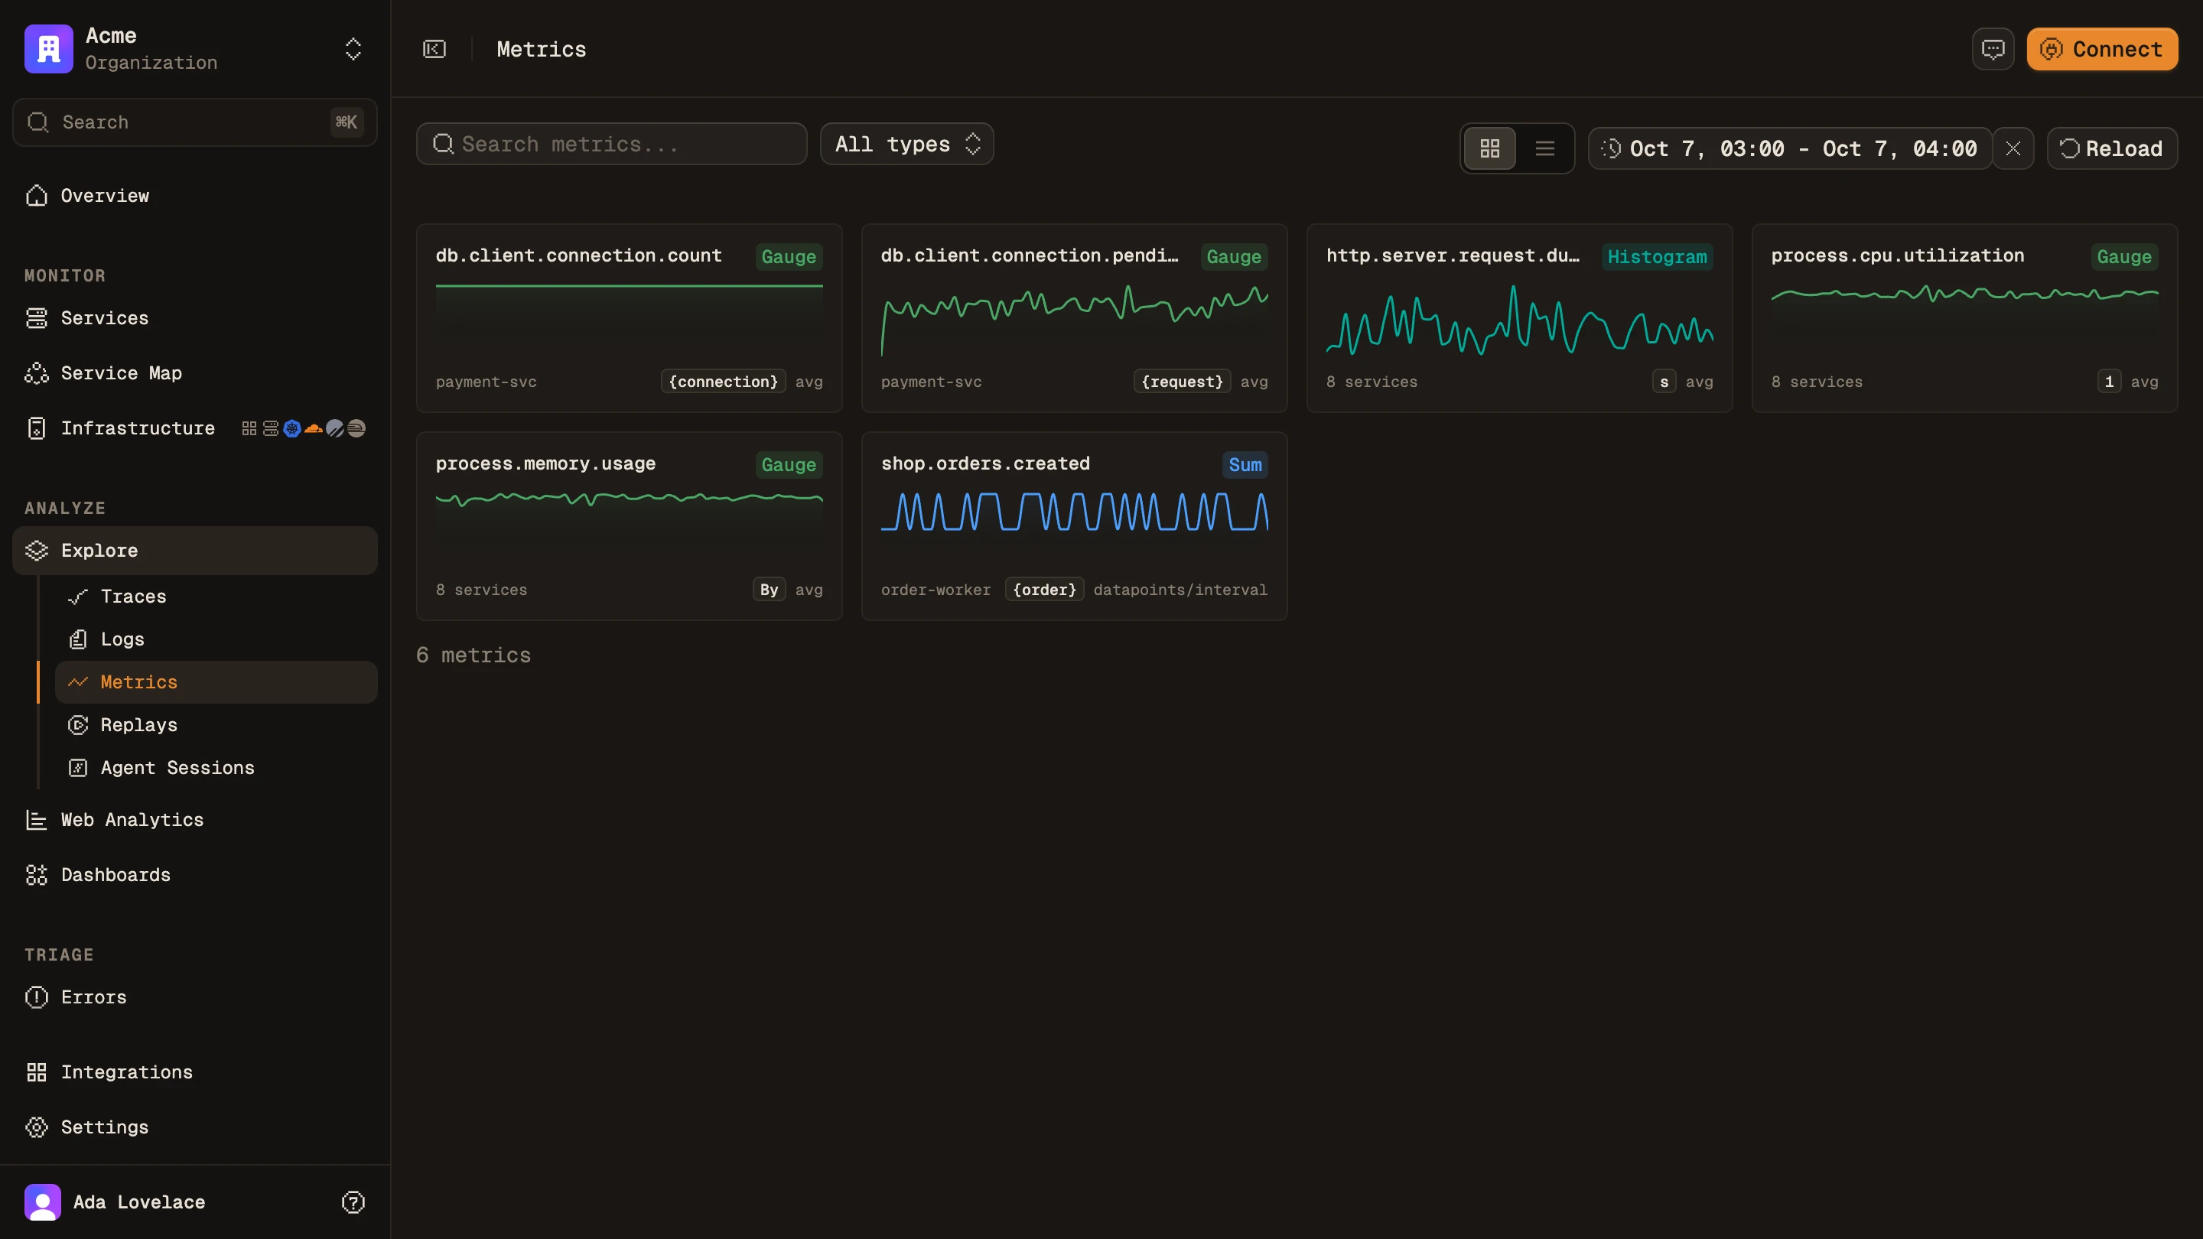Reload the metrics list
The image size is (2203, 1239).
tap(2112, 149)
